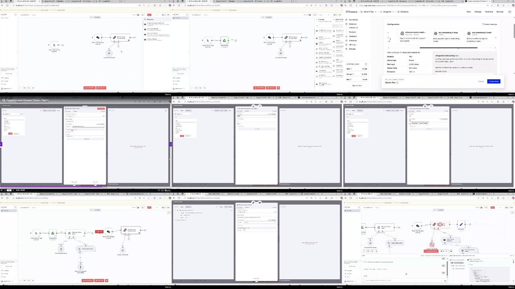Open Backups in the Pinecone sidebar
Screen dimensions: 515x289
352,32
